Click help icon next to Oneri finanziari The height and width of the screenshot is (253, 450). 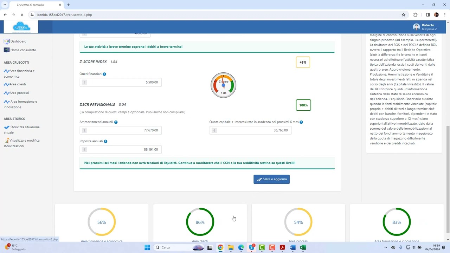[104, 74]
